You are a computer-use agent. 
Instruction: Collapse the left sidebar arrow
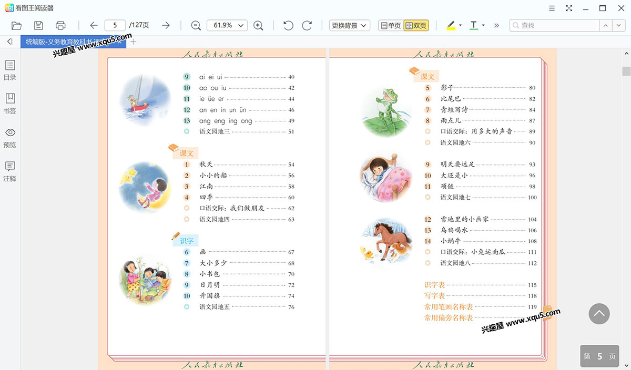coord(10,42)
